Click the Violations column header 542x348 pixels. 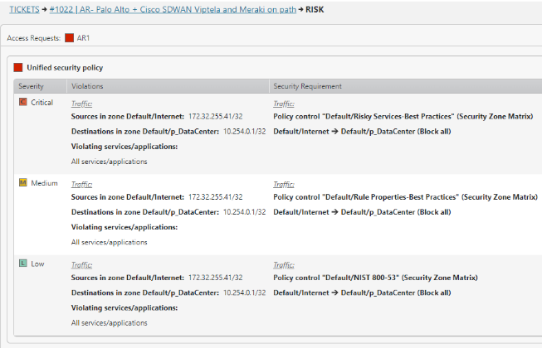point(87,86)
